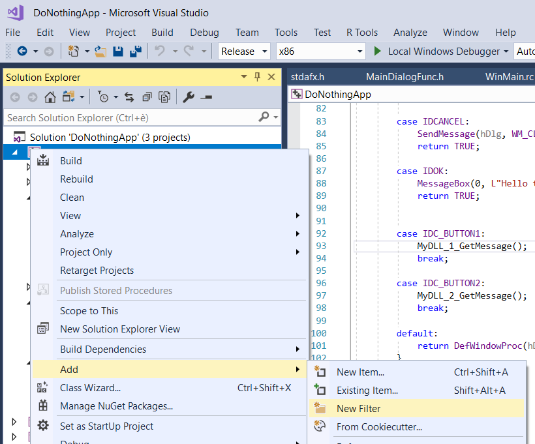Viewport: 535px width, 444px height.
Task: Choose Set as StartUp Project
Action: pyautogui.click(x=169, y=426)
